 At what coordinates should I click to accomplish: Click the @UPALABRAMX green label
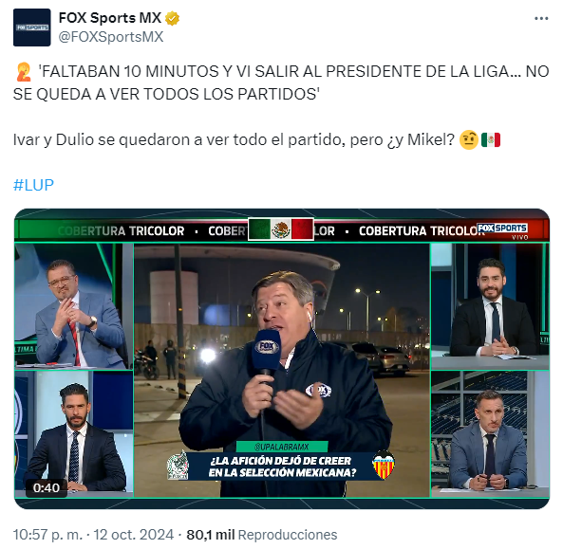tap(282, 447)
